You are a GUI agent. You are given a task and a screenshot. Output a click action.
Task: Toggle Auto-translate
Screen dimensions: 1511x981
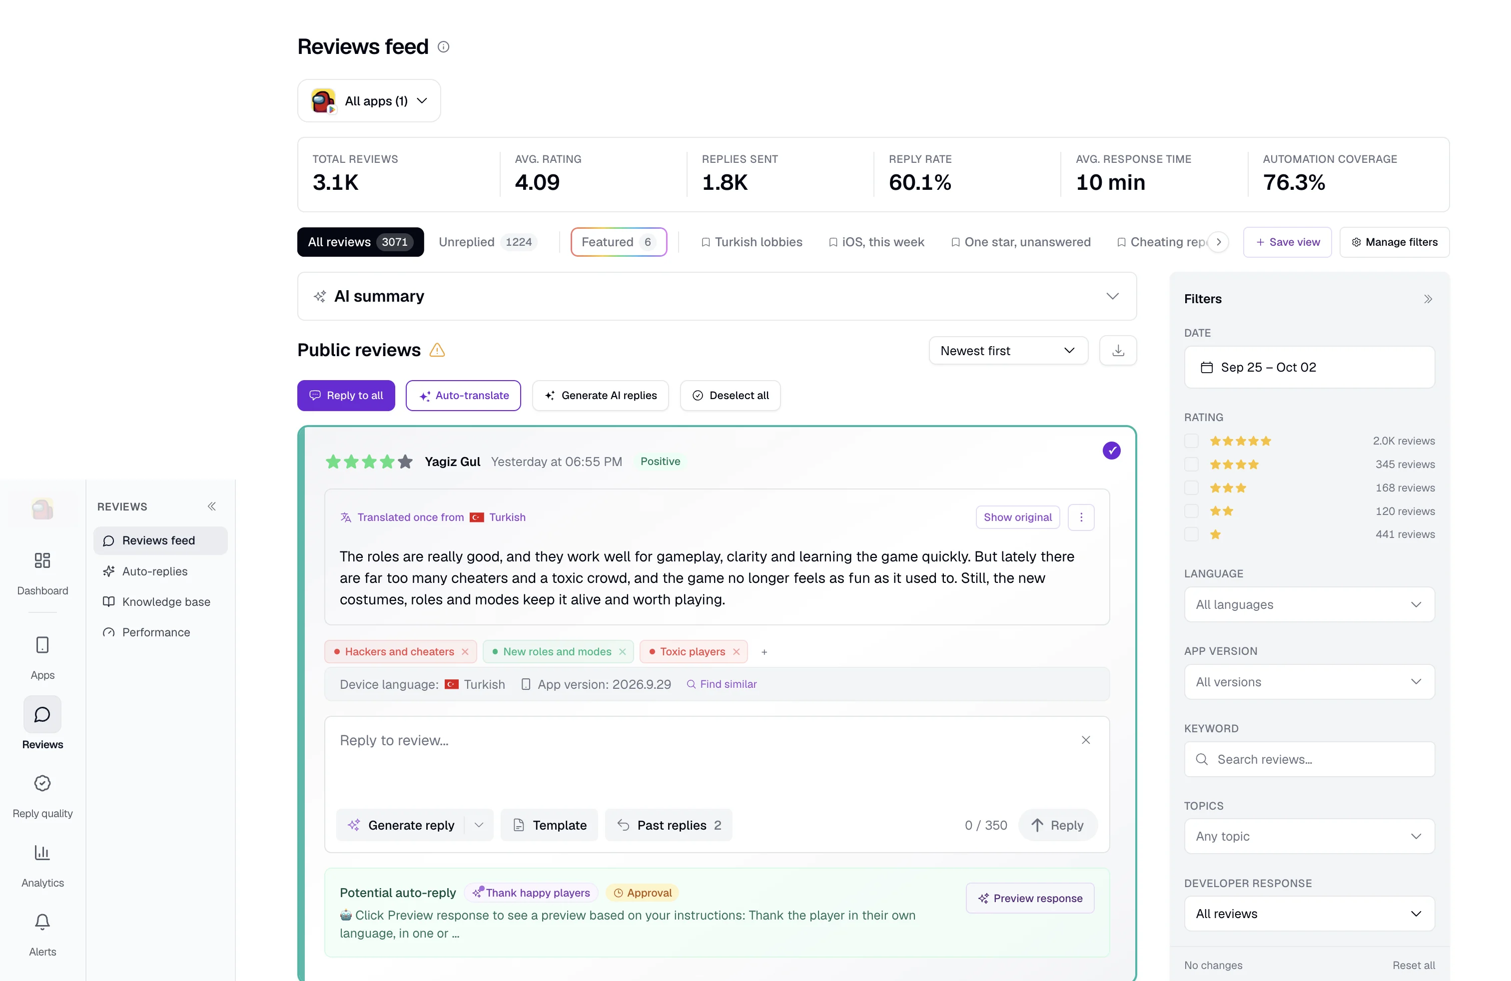(x=463, y=395)
